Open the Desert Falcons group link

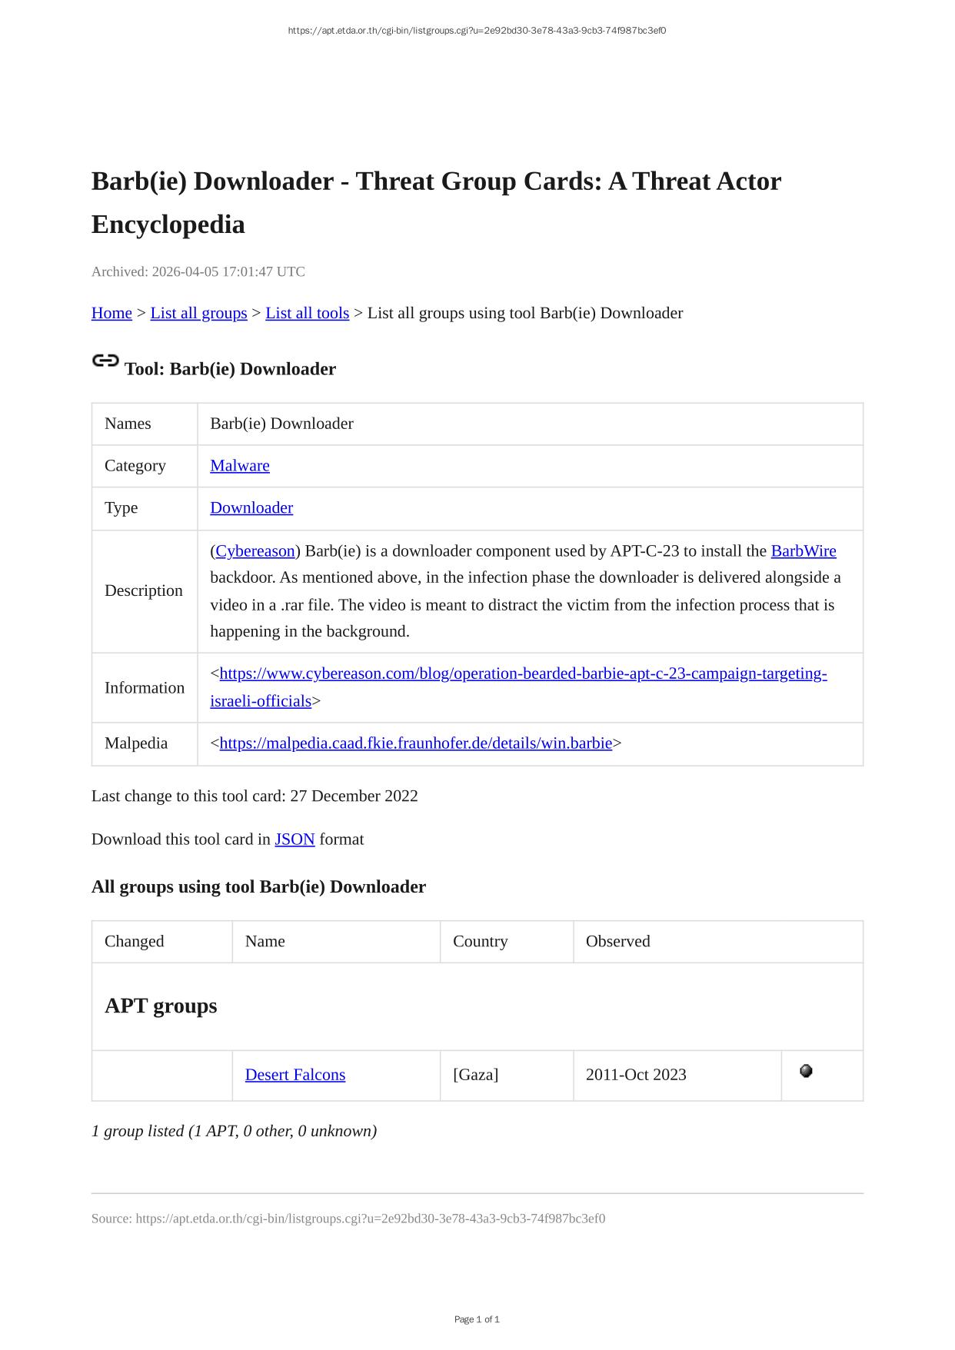point(295,1075)
